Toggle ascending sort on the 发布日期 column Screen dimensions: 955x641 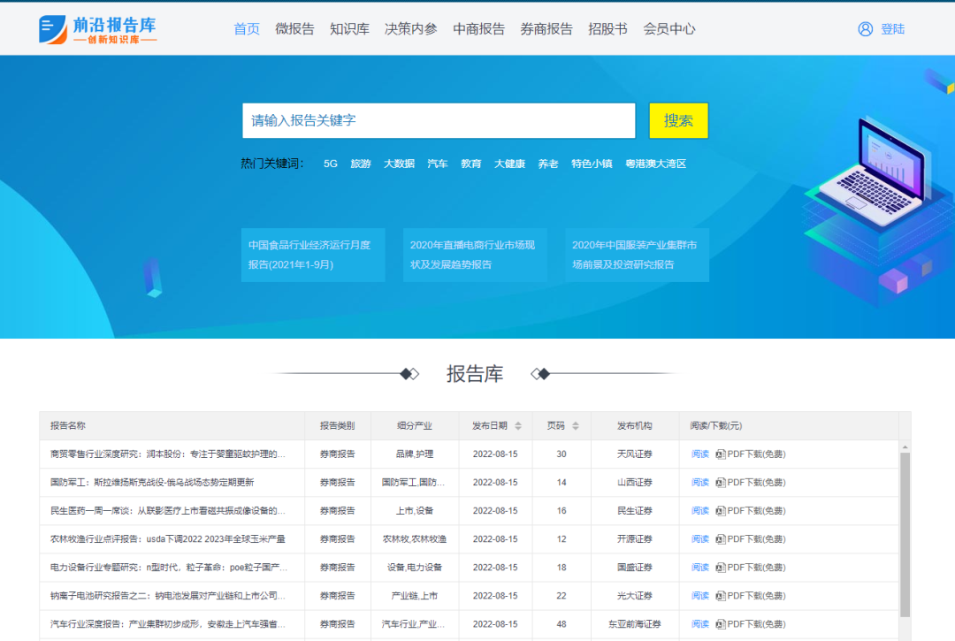[516, 422]
